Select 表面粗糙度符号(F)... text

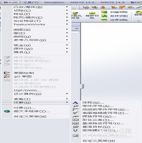click(105, 113)
